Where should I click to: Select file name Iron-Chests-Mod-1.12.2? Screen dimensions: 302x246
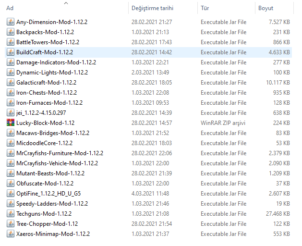coord(47,93)
